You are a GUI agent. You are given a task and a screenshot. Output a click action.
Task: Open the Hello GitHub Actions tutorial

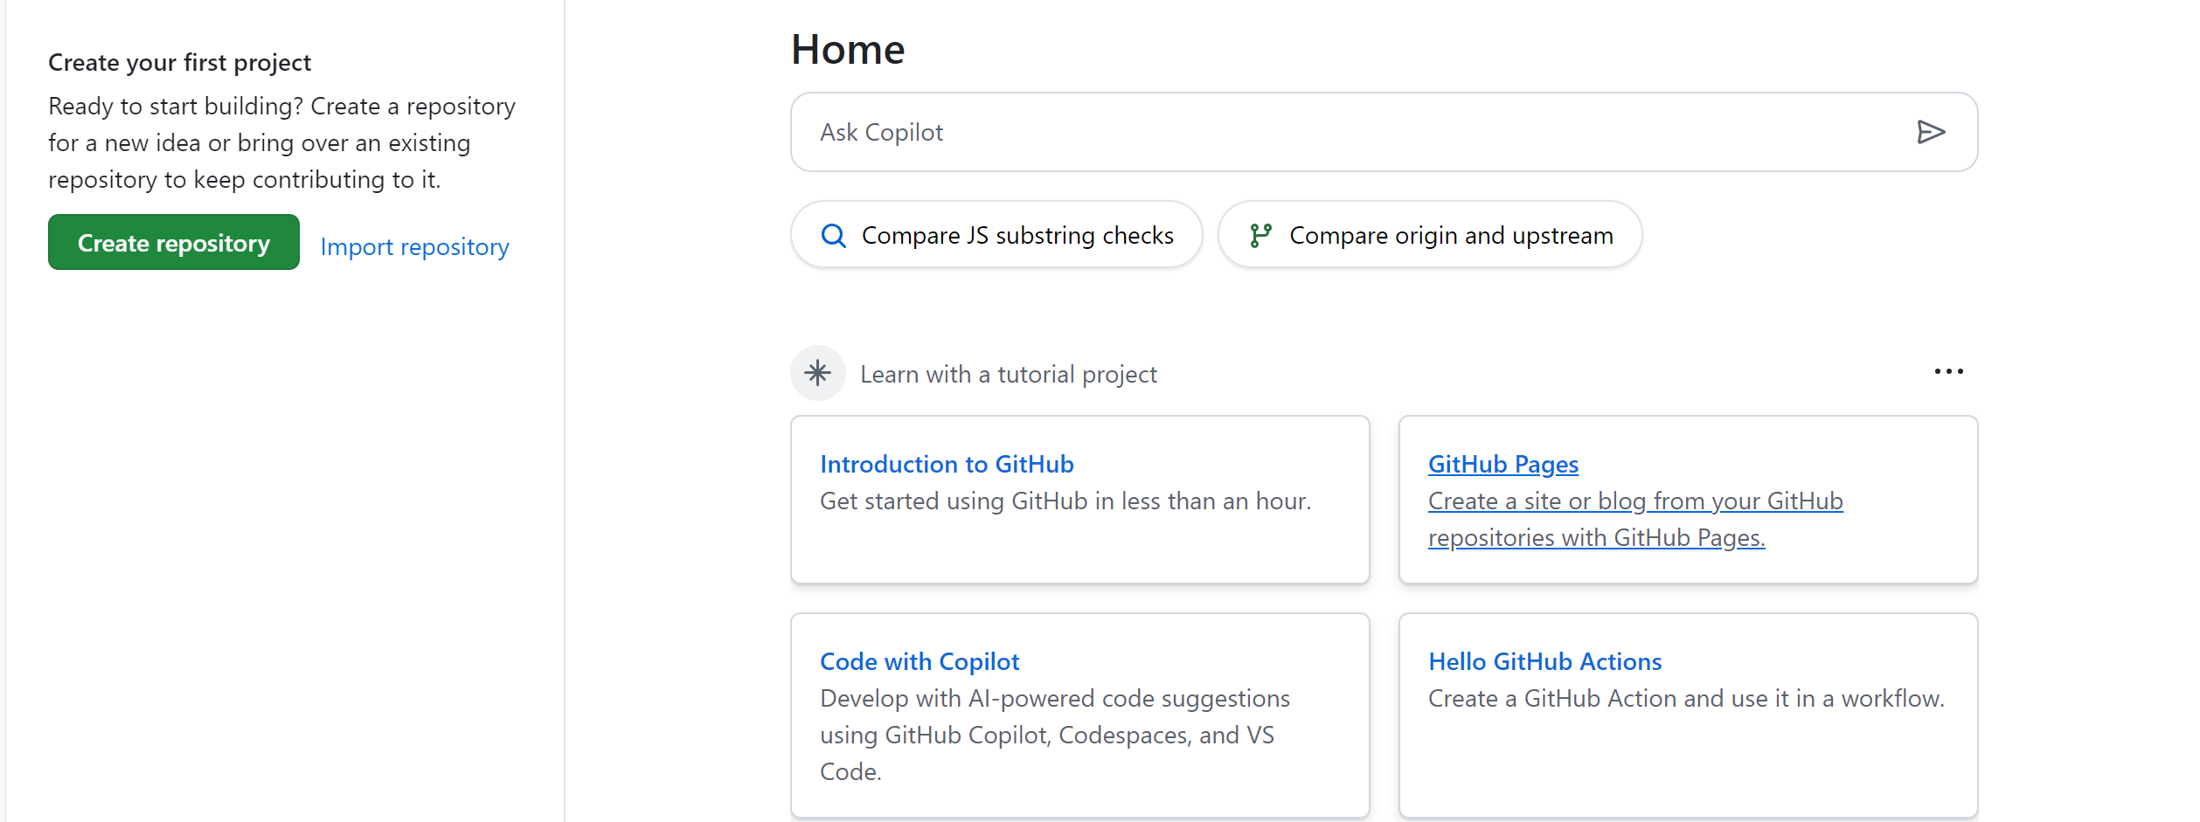click(1544, 661)
